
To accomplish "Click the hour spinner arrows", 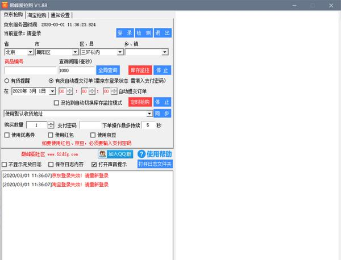I will point(70,91).
